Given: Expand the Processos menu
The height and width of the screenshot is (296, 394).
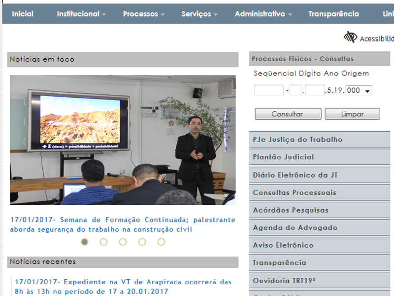Looking at the screenshot, I should click(x=144, y=14).
